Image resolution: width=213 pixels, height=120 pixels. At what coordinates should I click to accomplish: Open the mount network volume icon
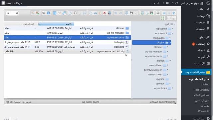(x=158, y=13)
